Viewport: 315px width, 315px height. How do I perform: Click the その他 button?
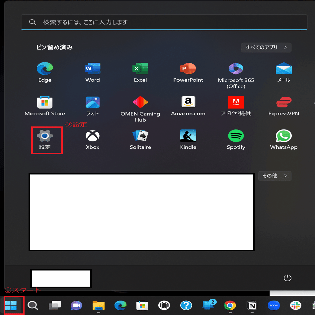(x=275, y=176)
